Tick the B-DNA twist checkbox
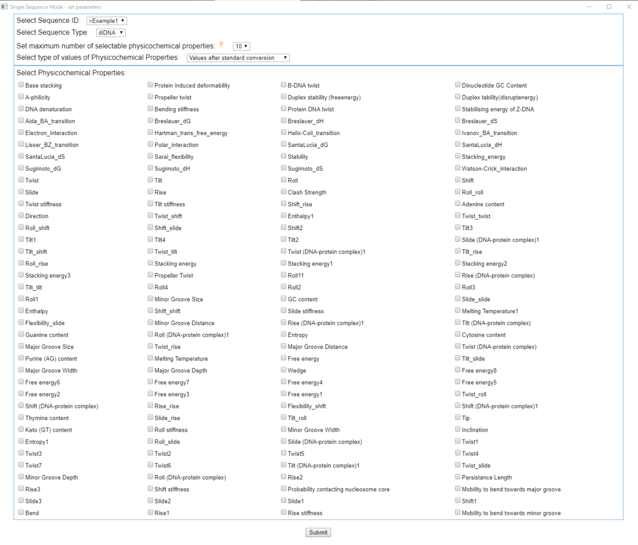 pyautogui.click(x=283, y=85)
